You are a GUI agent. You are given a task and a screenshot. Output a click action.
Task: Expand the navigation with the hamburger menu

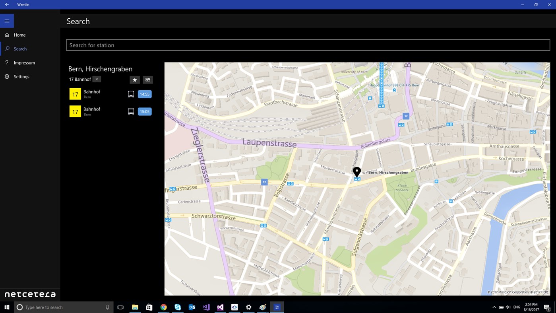7,21
